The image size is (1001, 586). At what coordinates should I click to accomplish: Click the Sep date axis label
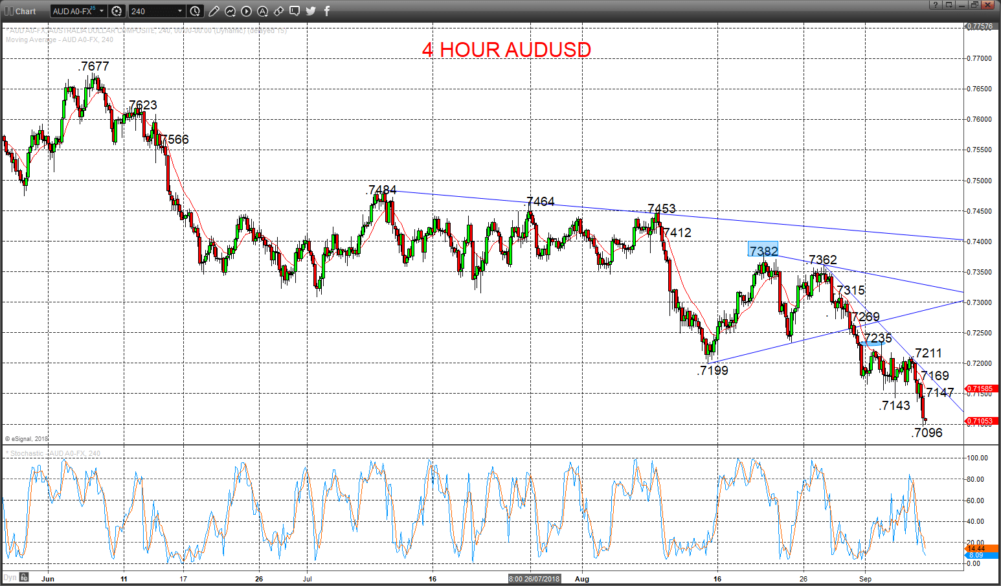[x=866, y=579]
